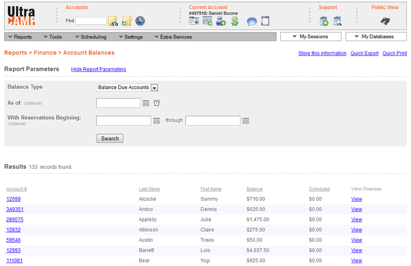Screen dimensions: 411x266
Task: Expand the My Sessions dropdown
Action: point(310,37)
